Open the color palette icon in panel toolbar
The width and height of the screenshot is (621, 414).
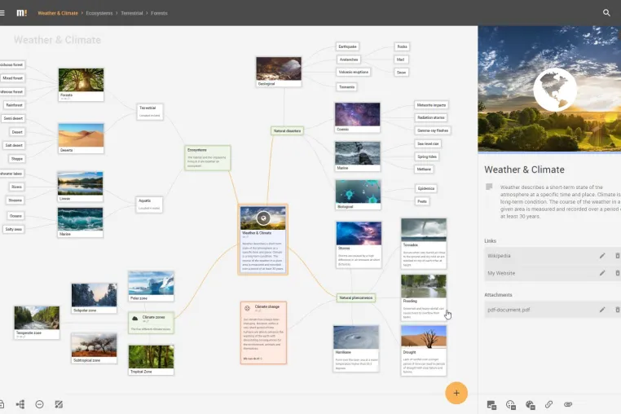pyautogui.click(x=530, y=404)
